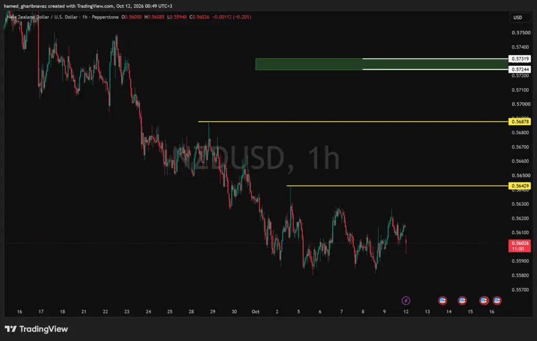The height and width of the screenshot is (341, 537).
Task: Click the 1h interval in the chart legend
Action: click(84, 17)
